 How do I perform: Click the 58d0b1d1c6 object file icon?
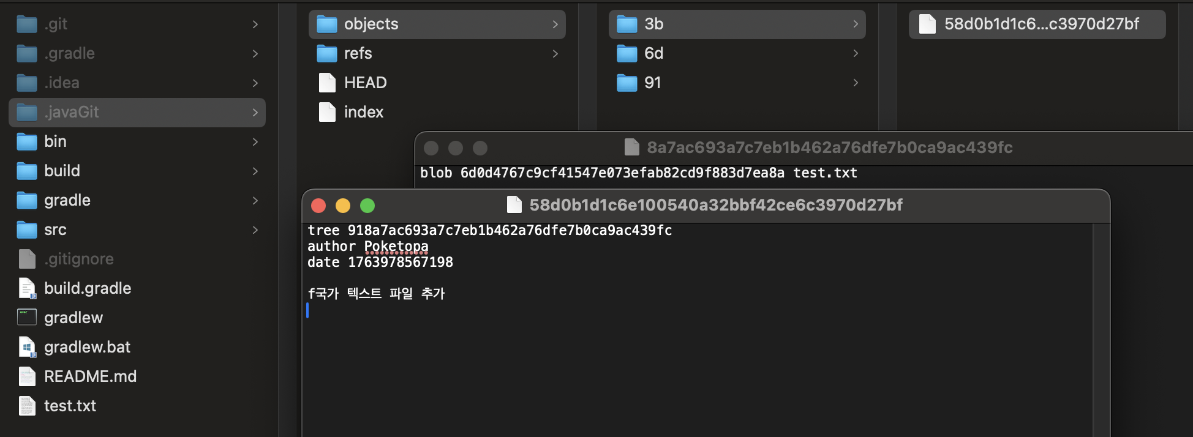[x=928, y=24]
